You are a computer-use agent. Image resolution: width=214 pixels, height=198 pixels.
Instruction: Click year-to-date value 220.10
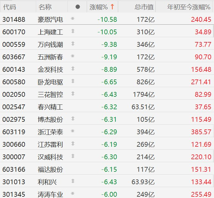coord(201,157)
